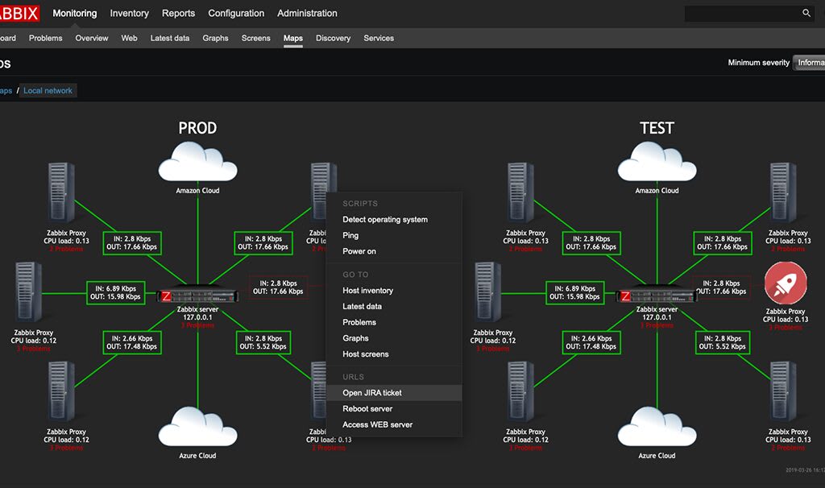The height and width of the screenshot is (488, 825).
Task: Open Host inventory from the context menu
Action: pos(370,290)
